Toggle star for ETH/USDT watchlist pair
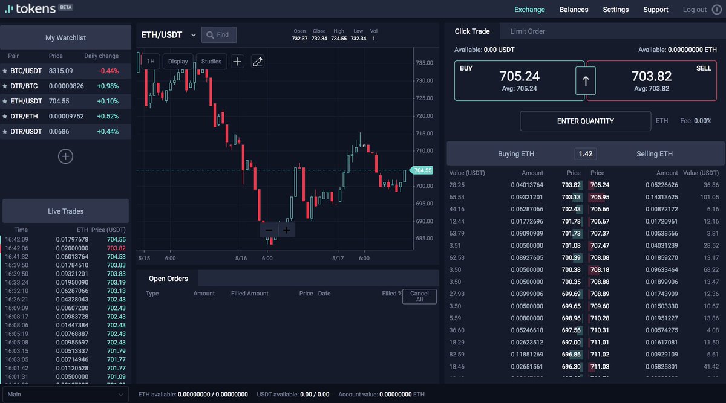Image resolution: width=726 pixels, height=403 pixels. [x=5, y=102]
